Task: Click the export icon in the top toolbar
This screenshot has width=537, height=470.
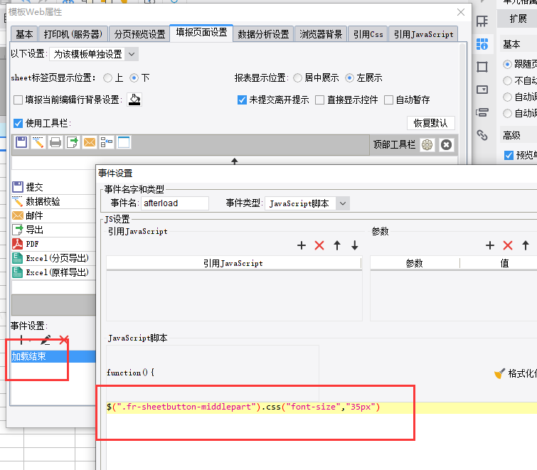Action: tap(73, 142)
